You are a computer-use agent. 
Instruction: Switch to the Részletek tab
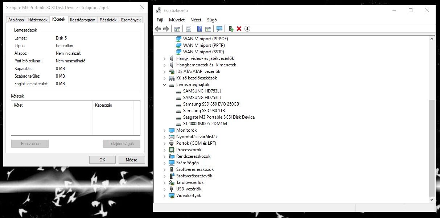[x=108, y=20]
